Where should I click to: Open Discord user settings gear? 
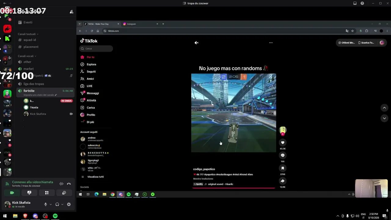pos(69,204)
